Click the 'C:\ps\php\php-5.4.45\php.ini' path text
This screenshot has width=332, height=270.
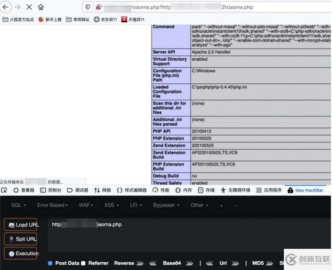tap(219, 87)
